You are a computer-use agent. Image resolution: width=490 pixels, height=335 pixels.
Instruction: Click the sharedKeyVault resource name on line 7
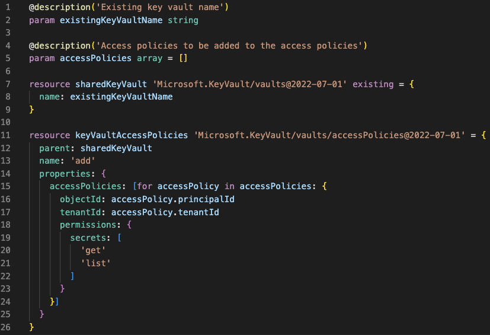pyautogui.click(x=111, y=84)
